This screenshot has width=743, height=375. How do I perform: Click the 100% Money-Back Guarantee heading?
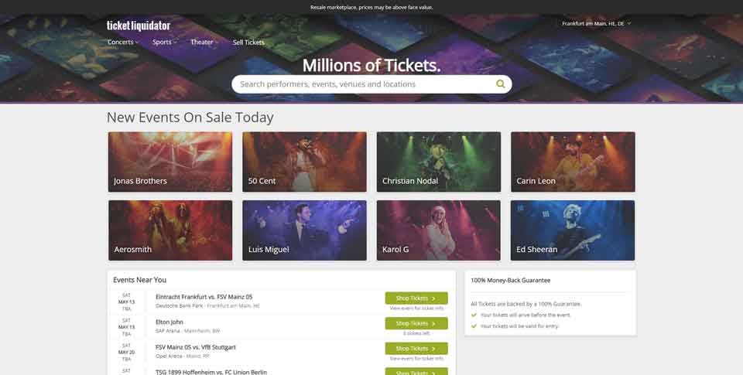point(510,281)
